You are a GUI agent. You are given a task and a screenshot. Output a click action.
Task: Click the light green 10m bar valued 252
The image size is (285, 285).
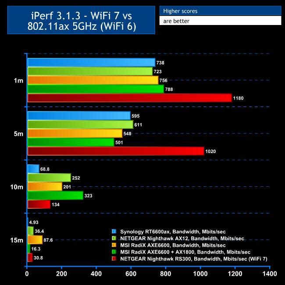49,178
